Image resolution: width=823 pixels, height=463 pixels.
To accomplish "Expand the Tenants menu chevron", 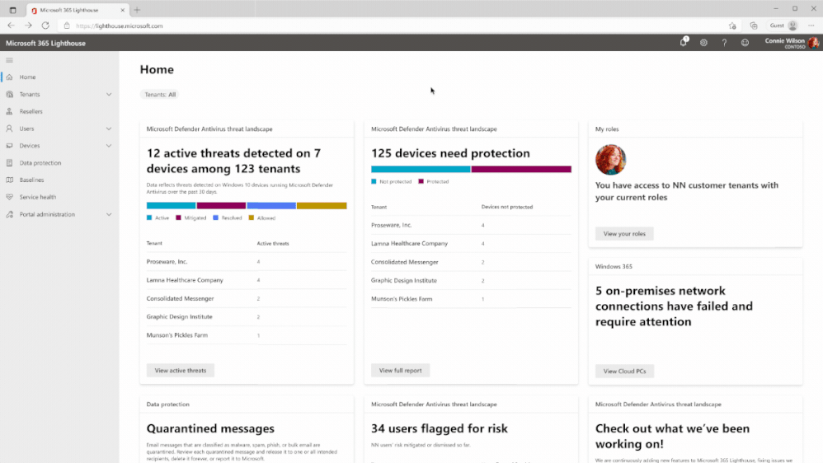I will (109, 95).
